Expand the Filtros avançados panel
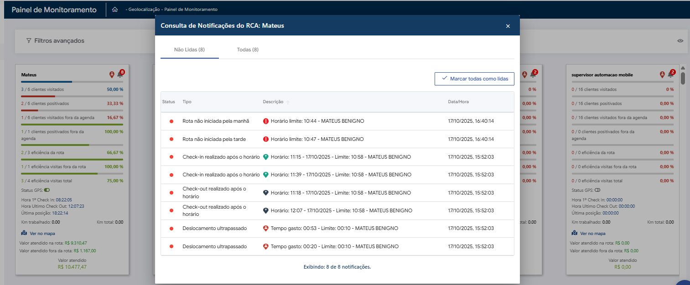 [x=55, y=41]
